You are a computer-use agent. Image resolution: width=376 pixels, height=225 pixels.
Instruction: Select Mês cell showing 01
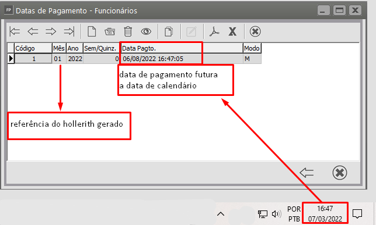(59, 59)
